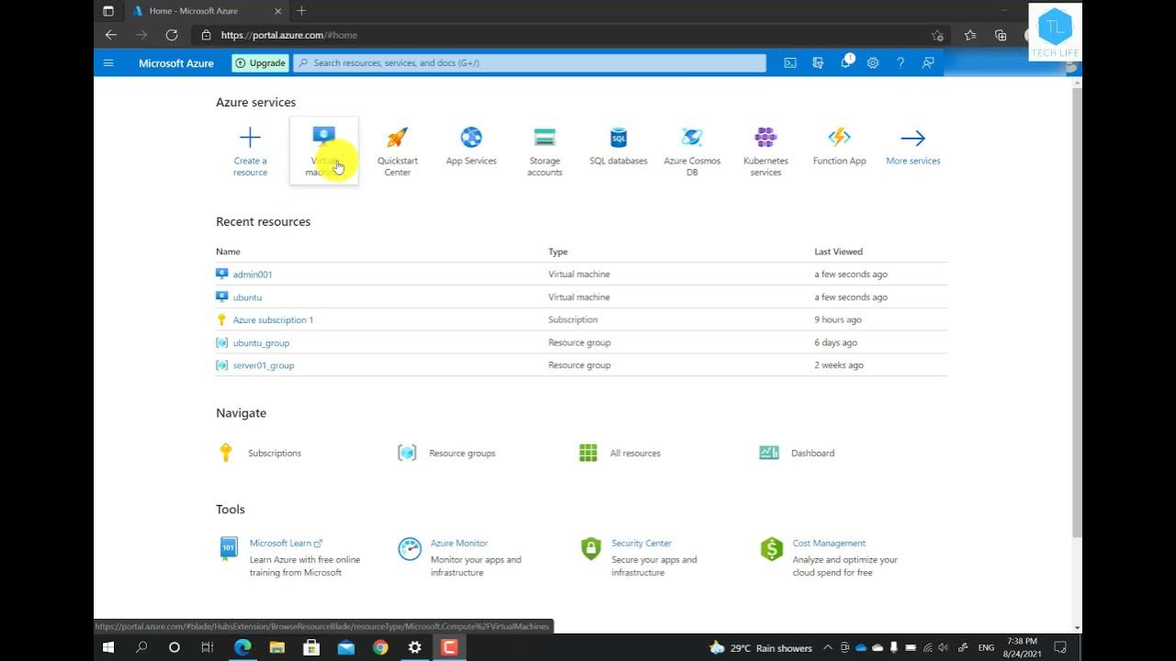Viewport: 1176px width, 661px height.
Task: Open Microsoft Learn link
Action: 286,543
